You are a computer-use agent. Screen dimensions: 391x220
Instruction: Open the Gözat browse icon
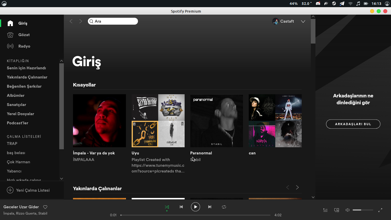click(x=10, y=35)
